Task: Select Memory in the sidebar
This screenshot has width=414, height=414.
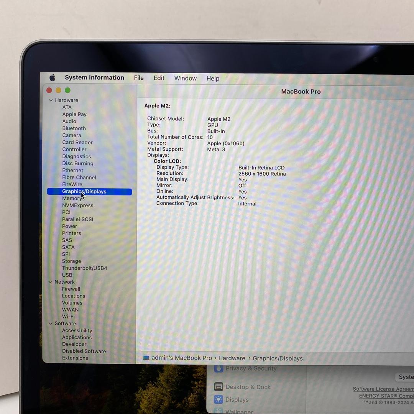Action: coord(72,199)
